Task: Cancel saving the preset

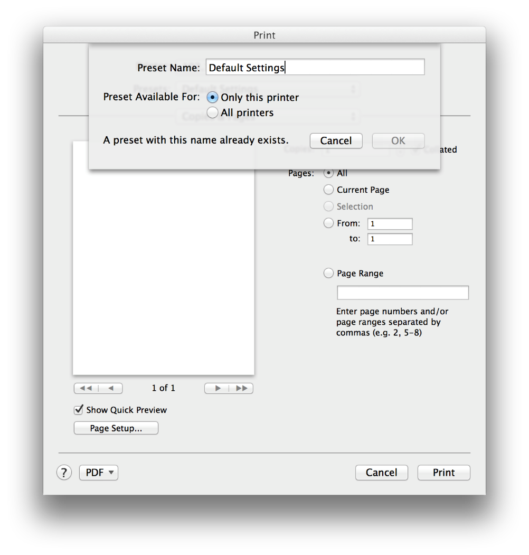Action: (x=336, y=140)
